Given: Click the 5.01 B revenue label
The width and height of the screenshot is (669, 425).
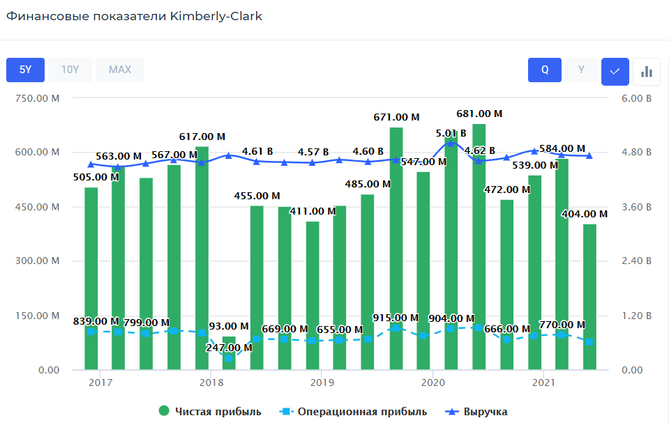Looking at the screenshot, I should pyautogui.click(x=451, y=134).
